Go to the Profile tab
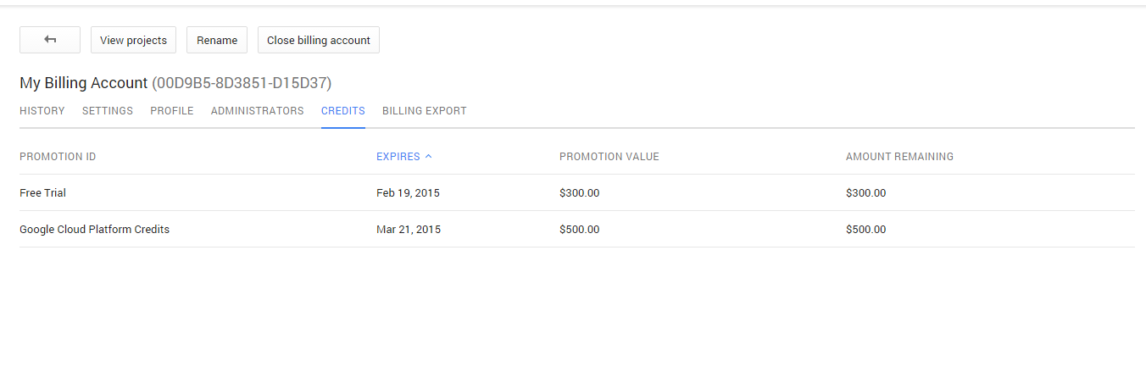The image size is (1146, 367). [172, 111]
